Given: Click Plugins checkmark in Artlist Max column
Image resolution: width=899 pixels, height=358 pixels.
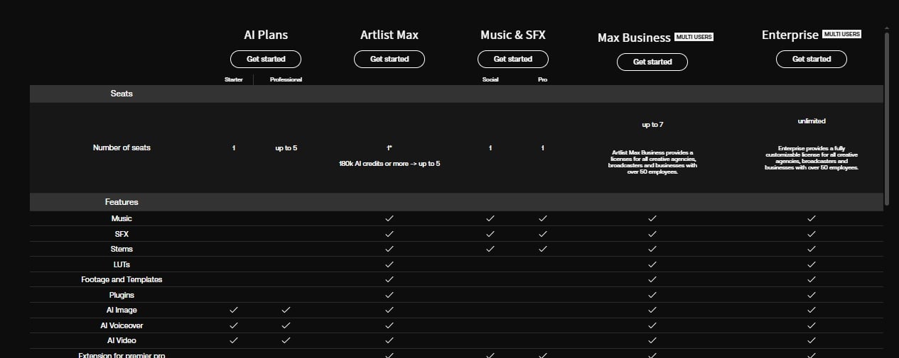Looking at the screenshot, I should (389, 295).
